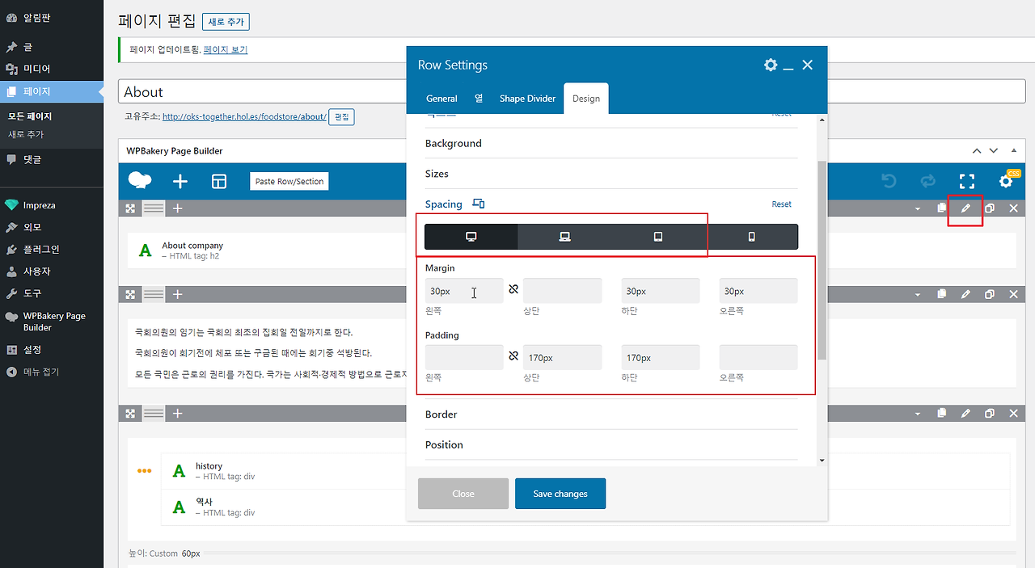Viewport: 1035px width, 568px height.
Task: Collapse WPBakery Page Builder panel triangle
Action: 1014,151
